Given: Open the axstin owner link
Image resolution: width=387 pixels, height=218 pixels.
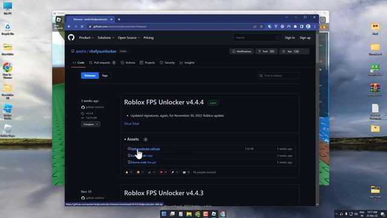Looking at the screenshot, I should (81, 51).
